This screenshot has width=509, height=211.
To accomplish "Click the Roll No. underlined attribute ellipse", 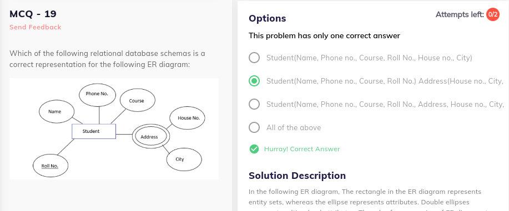I will 51,166.
